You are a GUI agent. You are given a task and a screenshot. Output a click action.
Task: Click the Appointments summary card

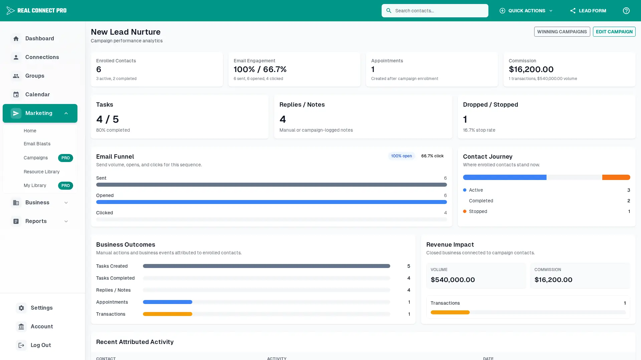click(432, 69)
